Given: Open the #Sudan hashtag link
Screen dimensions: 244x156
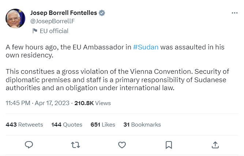Looking at the screenshot, I should (x=146, y=48).
